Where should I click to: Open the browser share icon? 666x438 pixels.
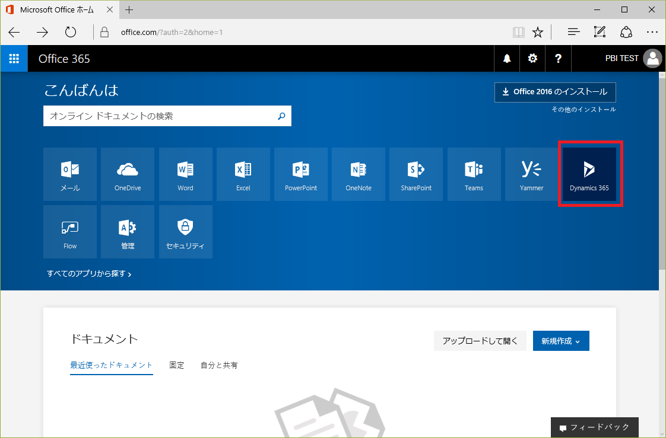[x=626, y=32]
